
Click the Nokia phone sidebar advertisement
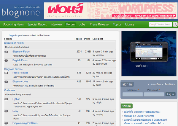149,53
